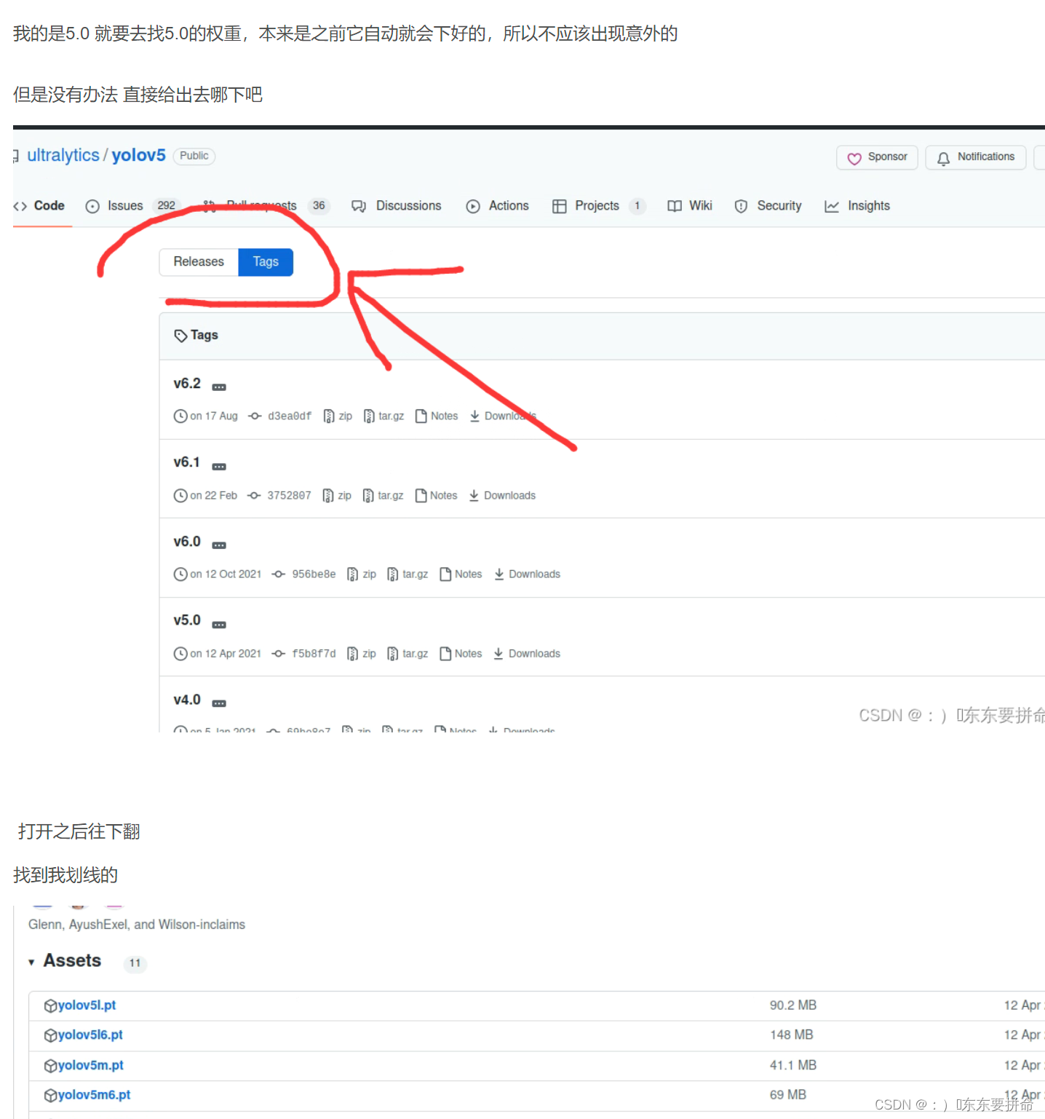Download the v6.0 zip archive

coord(362,574)
